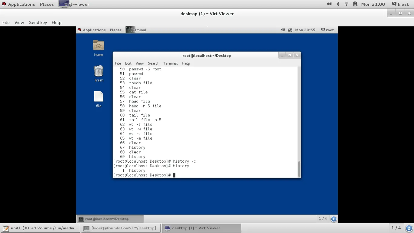Click the host Bluetooth icon
The width and height of the screenshot is (414, 233).
coord(338,4)
